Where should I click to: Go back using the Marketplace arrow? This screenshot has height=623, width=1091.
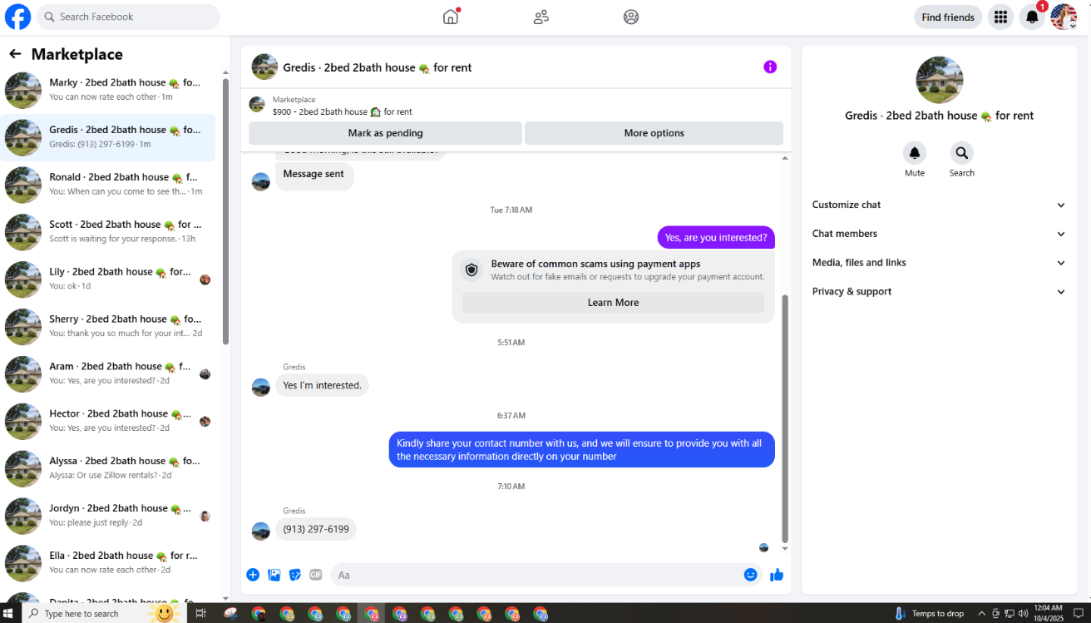pos(15,54)
